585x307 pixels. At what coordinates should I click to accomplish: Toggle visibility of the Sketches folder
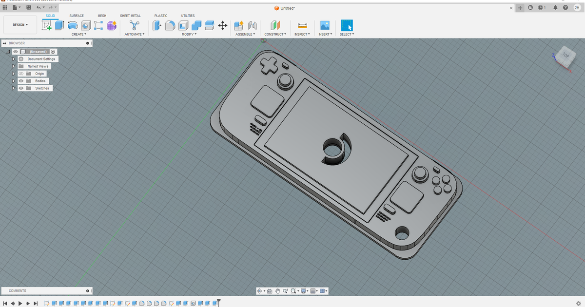(21, 88)
